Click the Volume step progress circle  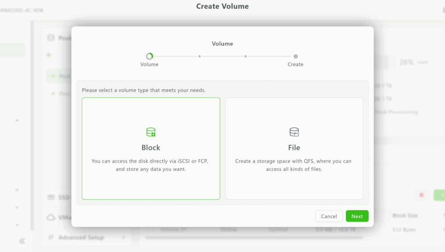point(149,56)
